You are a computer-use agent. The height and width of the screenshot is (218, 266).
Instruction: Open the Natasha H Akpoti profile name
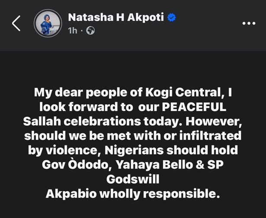[x=116, y=17]
